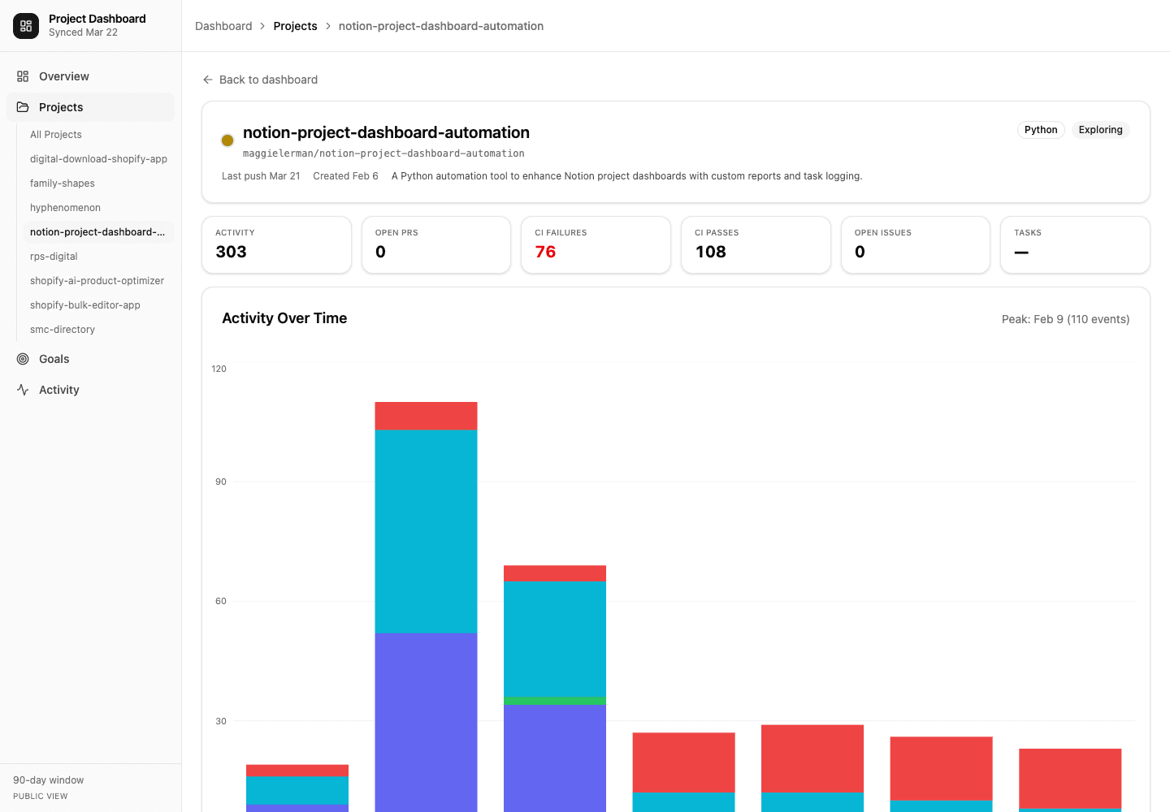Screen dimensions: 1170x812
Task: Click the yellow project status dot
Action: [x=227, y=140]
